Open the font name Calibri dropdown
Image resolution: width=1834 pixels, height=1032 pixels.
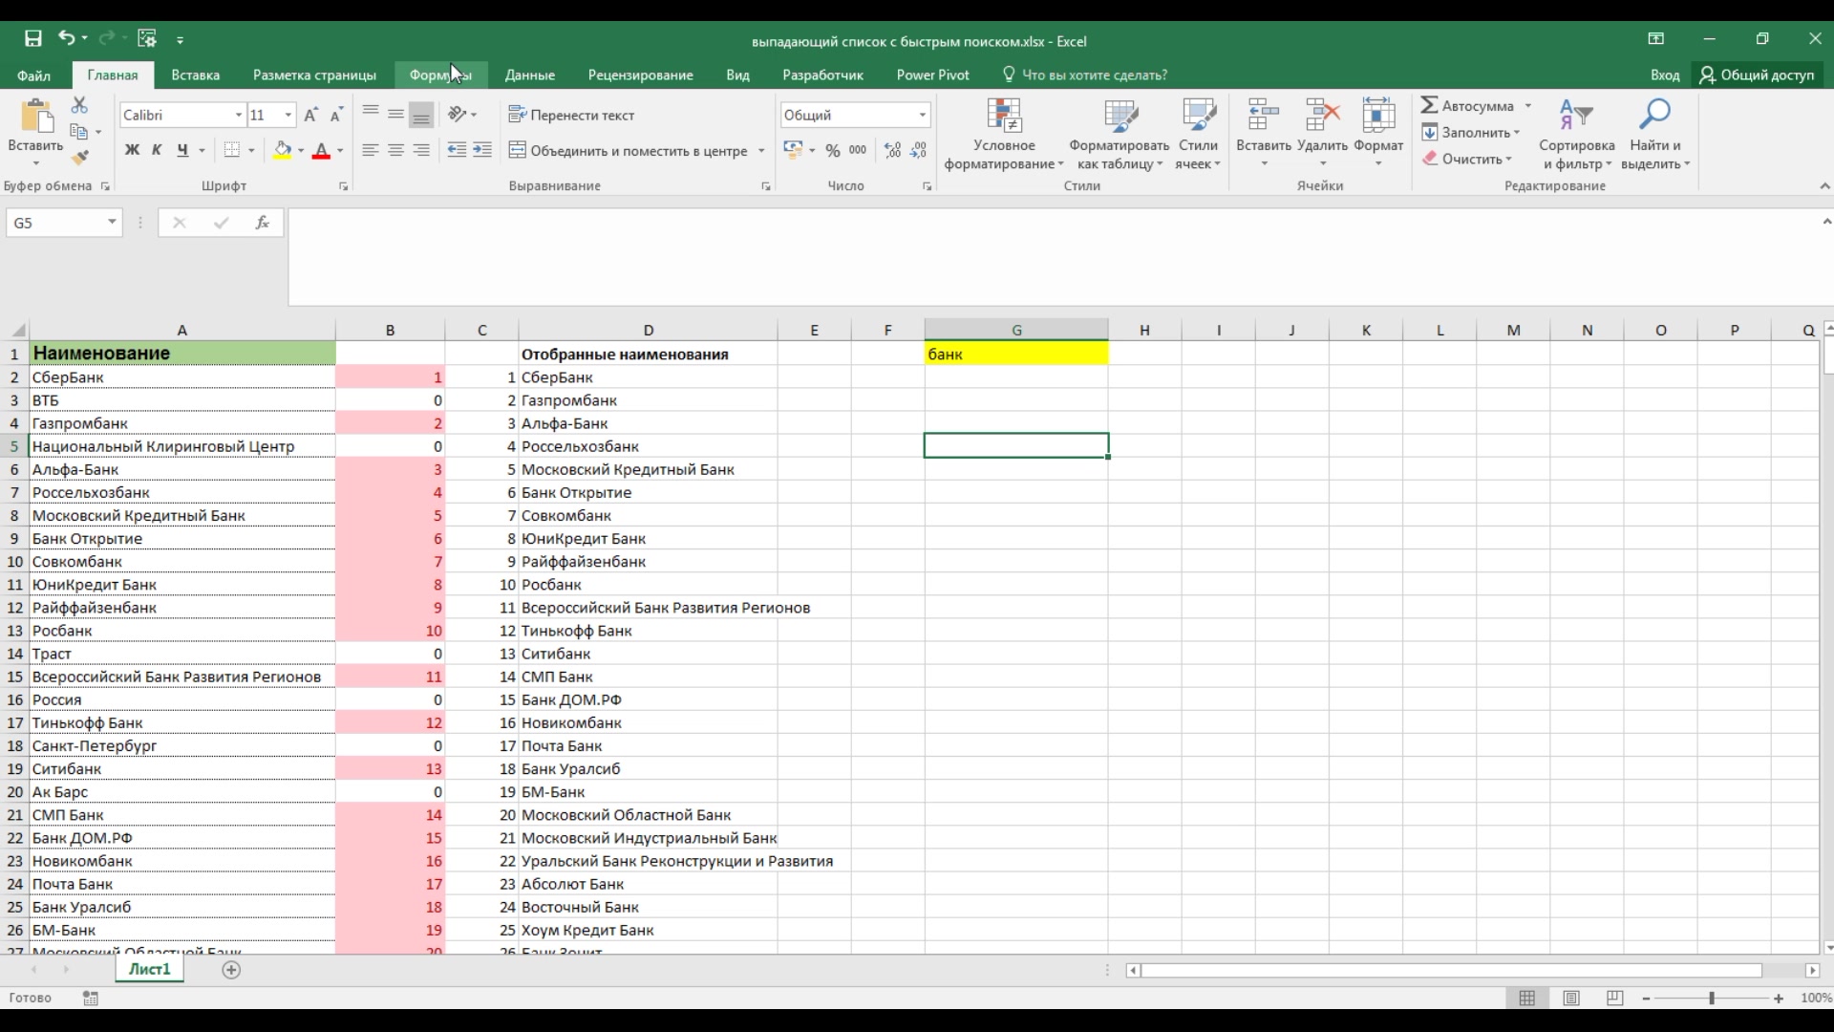tap(238, 115)
